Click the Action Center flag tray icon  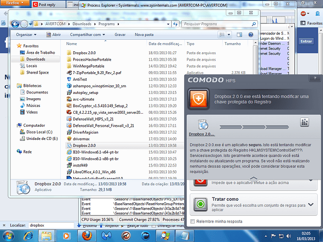click(274, 236)
